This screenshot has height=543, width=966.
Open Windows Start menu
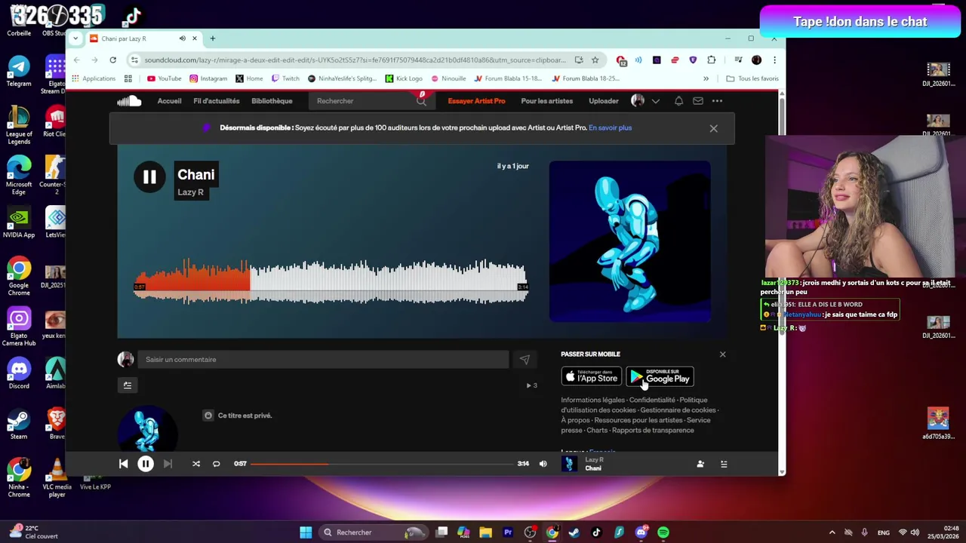point(306,532)
